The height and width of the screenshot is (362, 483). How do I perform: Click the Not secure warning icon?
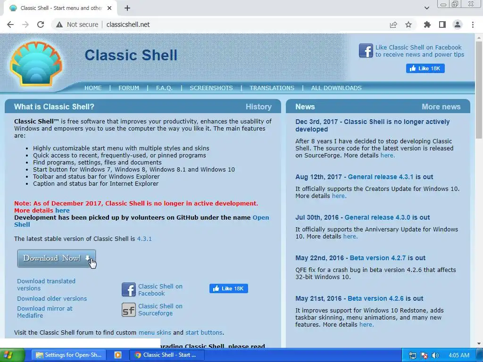pos(59,25)
